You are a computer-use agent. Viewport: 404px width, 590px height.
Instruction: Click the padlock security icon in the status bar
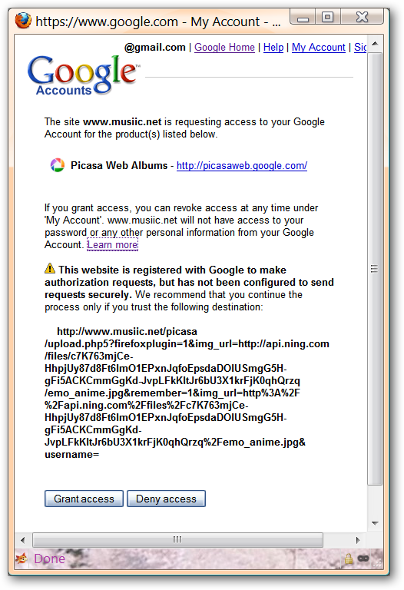[x=349, y=559]
